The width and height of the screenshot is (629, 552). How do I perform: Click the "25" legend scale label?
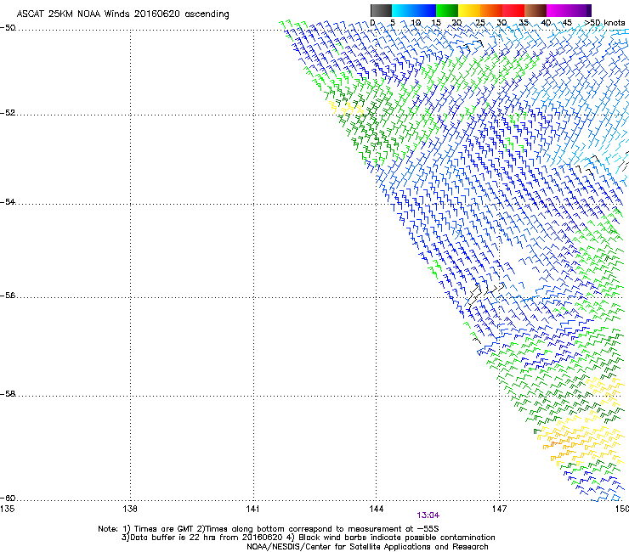click(480, 23)
